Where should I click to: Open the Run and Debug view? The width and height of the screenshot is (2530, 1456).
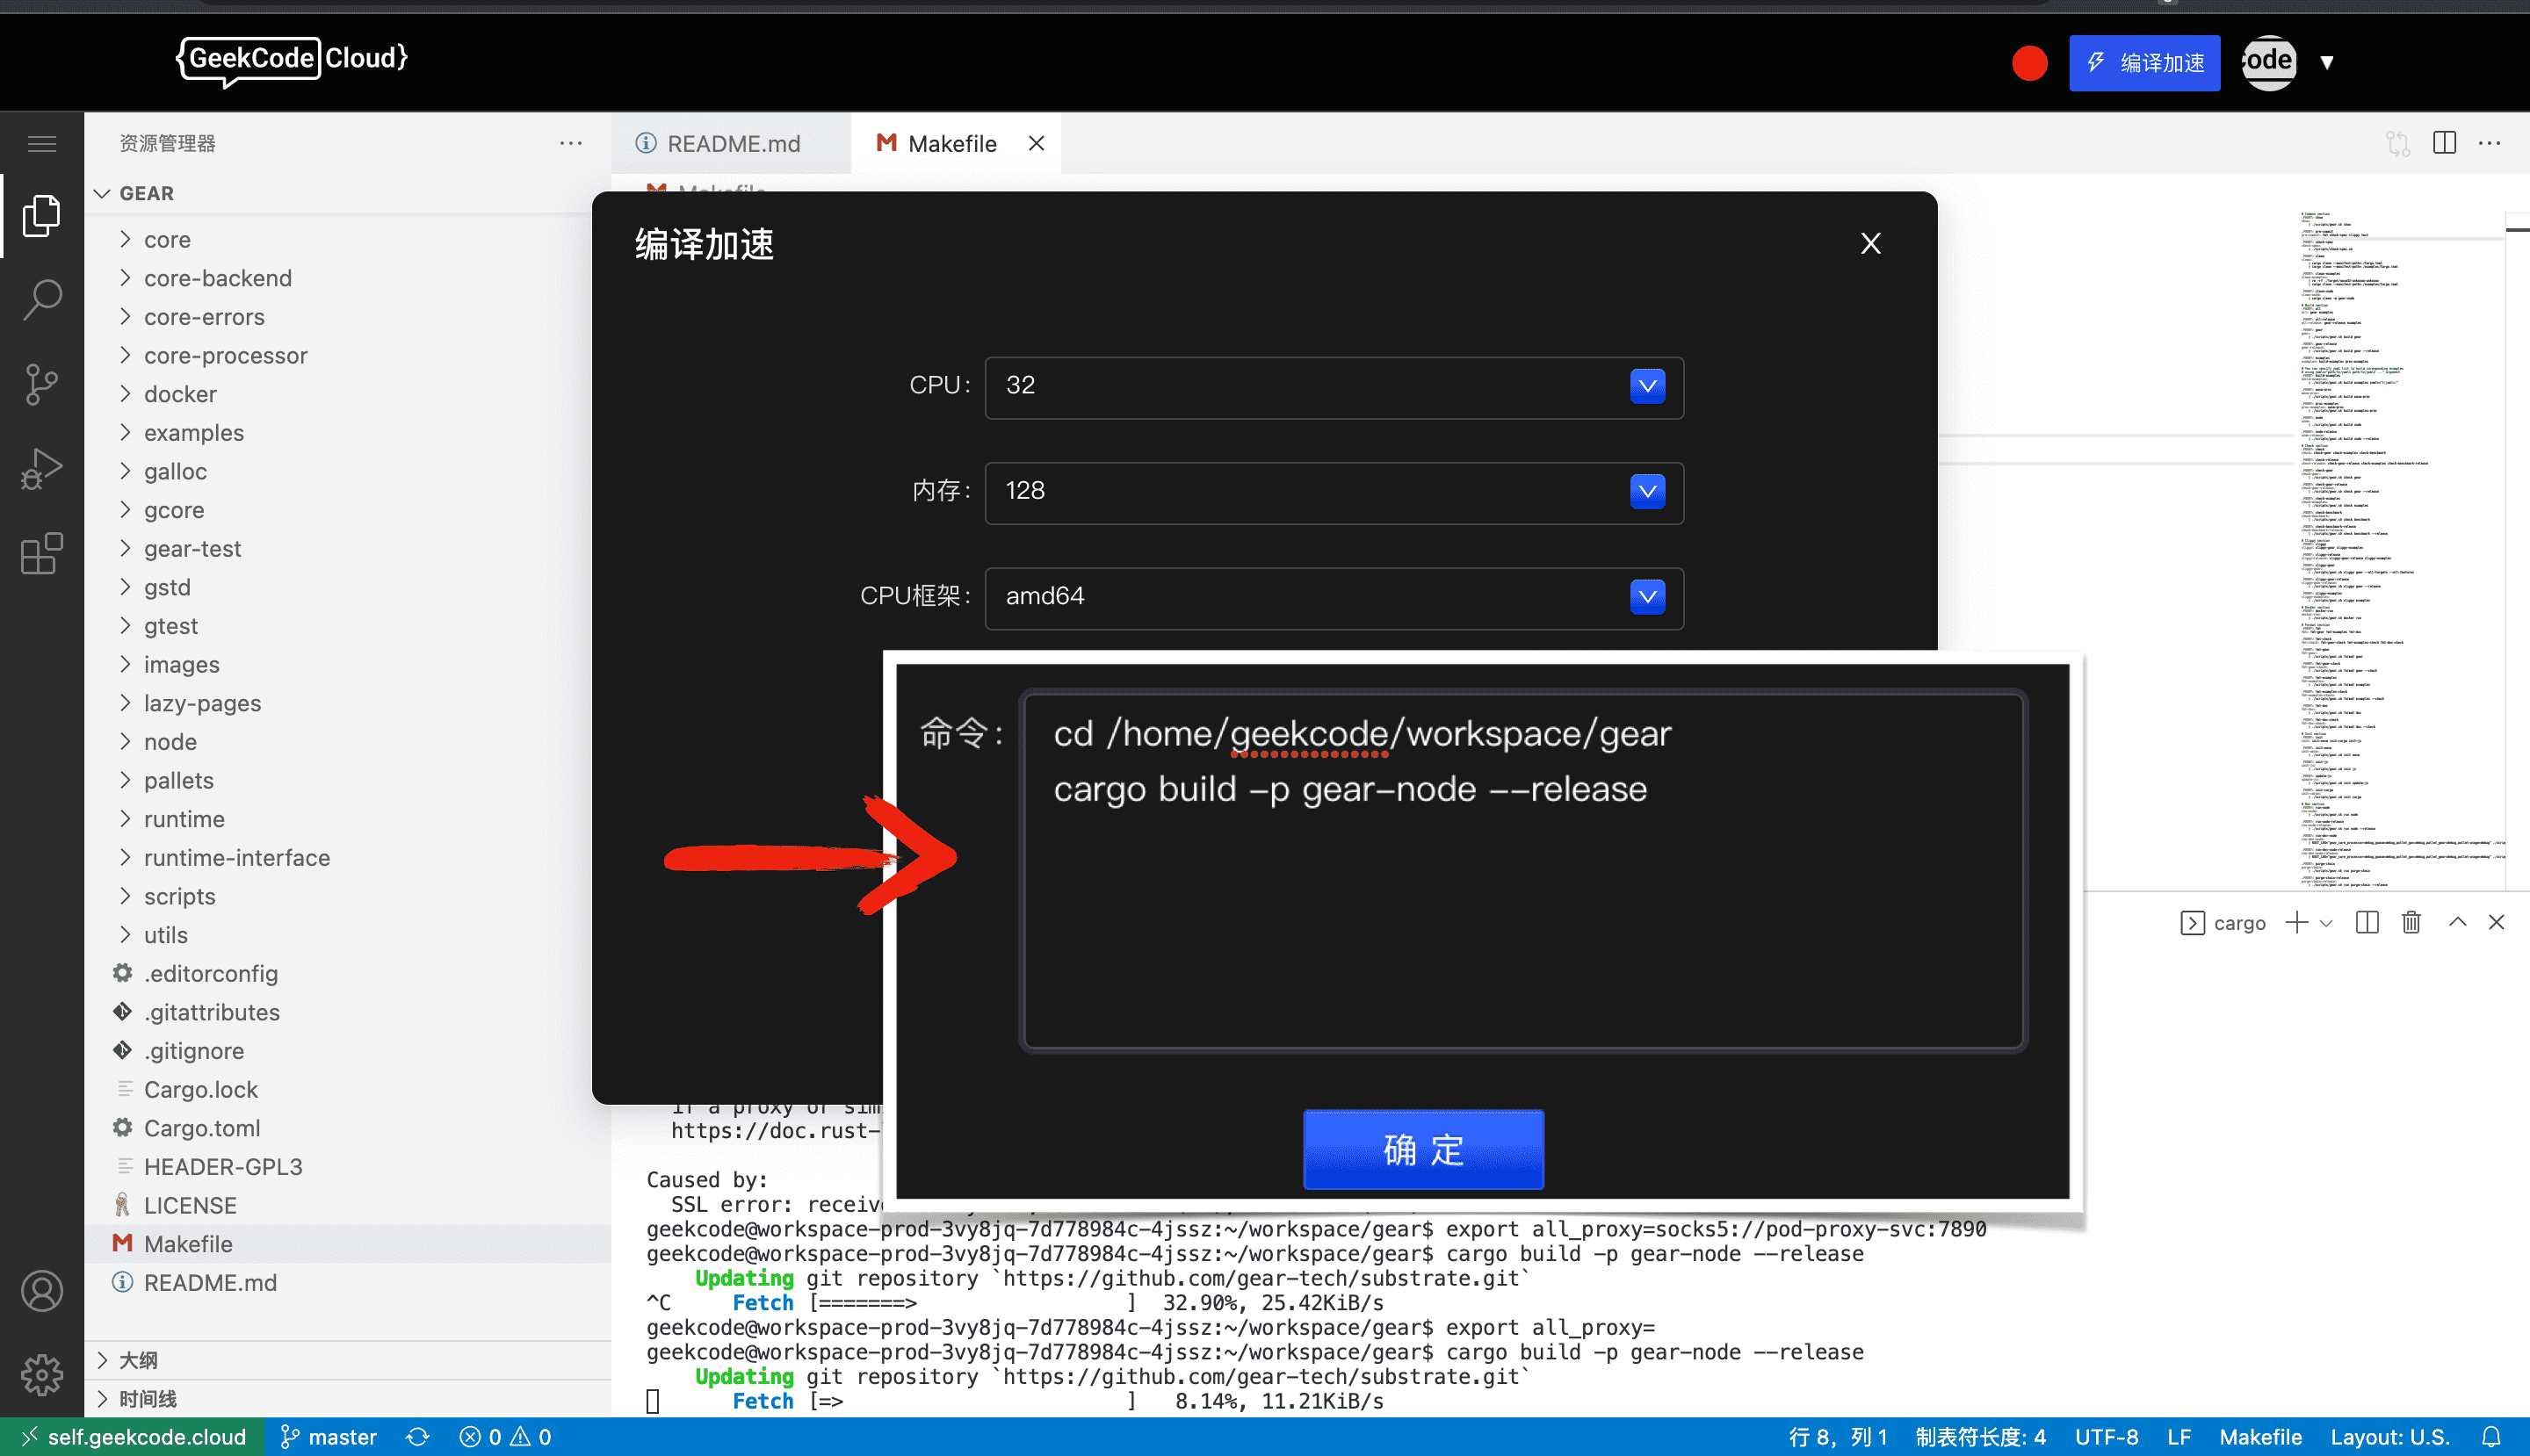(42, 468)
